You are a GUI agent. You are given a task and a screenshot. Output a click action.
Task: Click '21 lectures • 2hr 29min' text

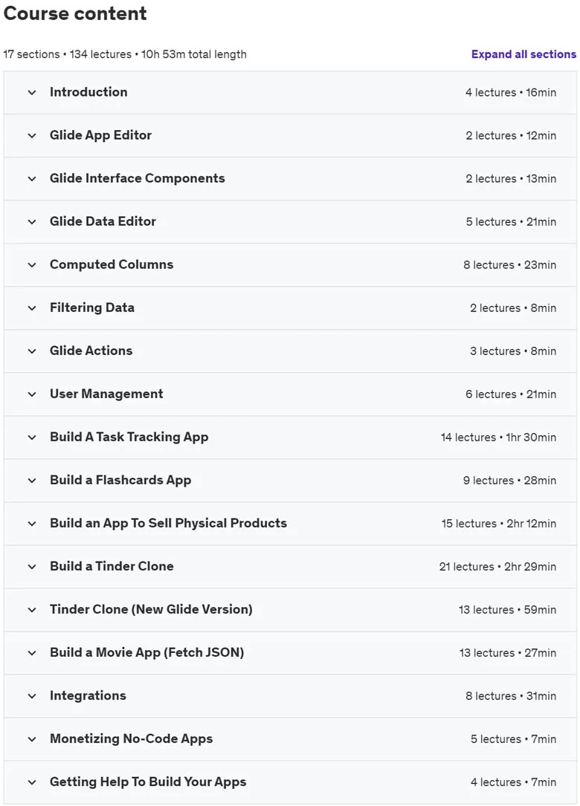click(x=497, y=567)
